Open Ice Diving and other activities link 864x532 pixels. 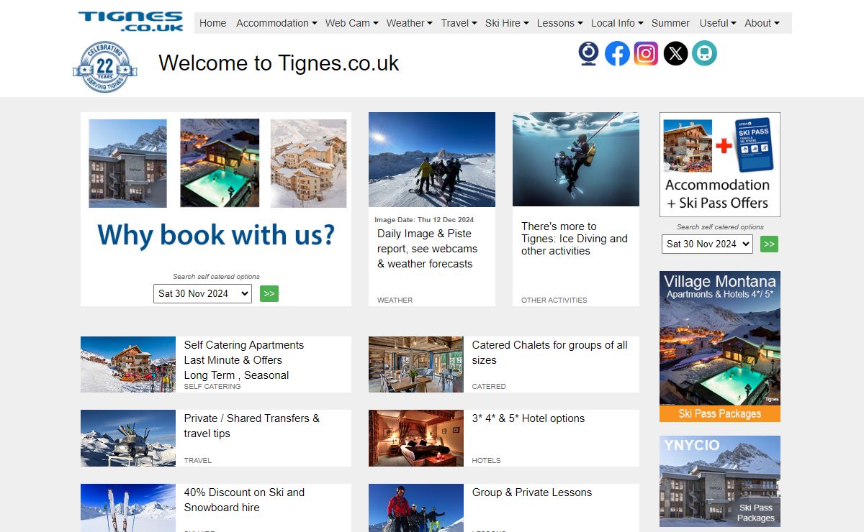click(x=575, y=239)
